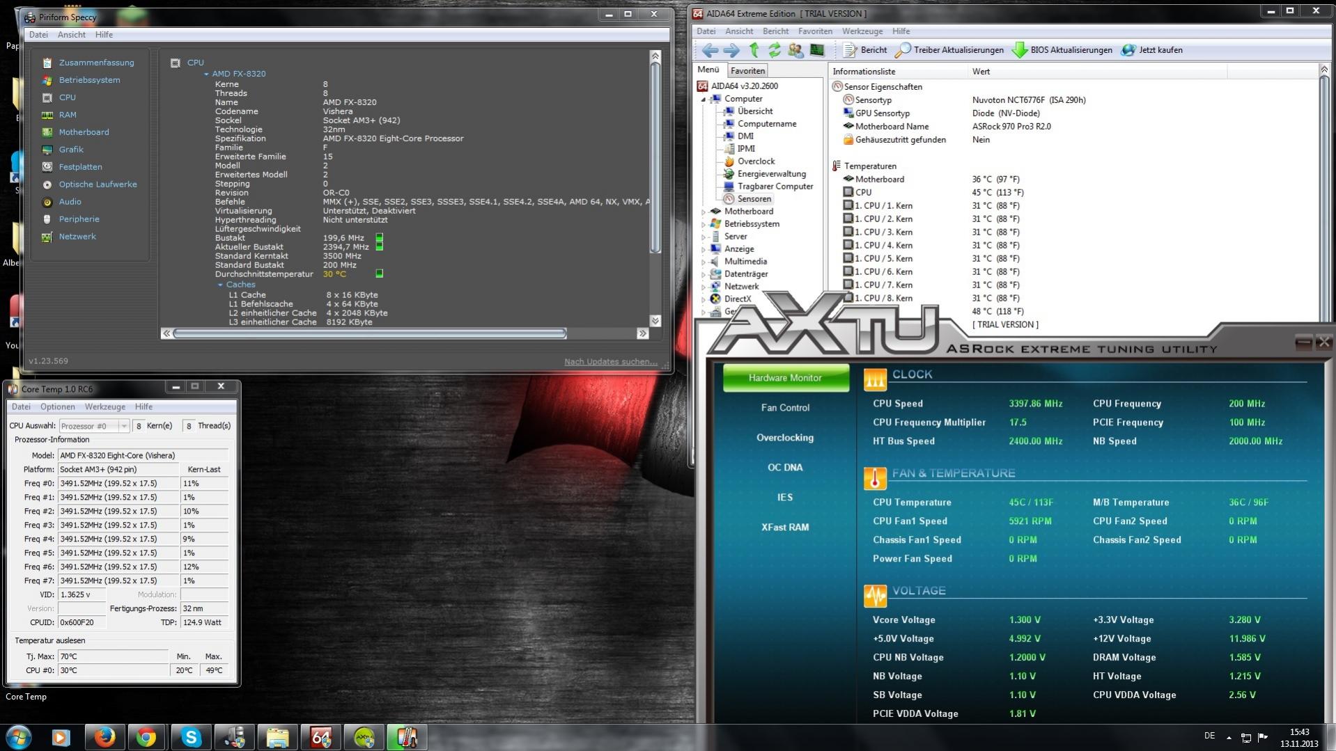The image size is (1336, 751).
Task: Open Skype from the taskbar
Action: 190,737
